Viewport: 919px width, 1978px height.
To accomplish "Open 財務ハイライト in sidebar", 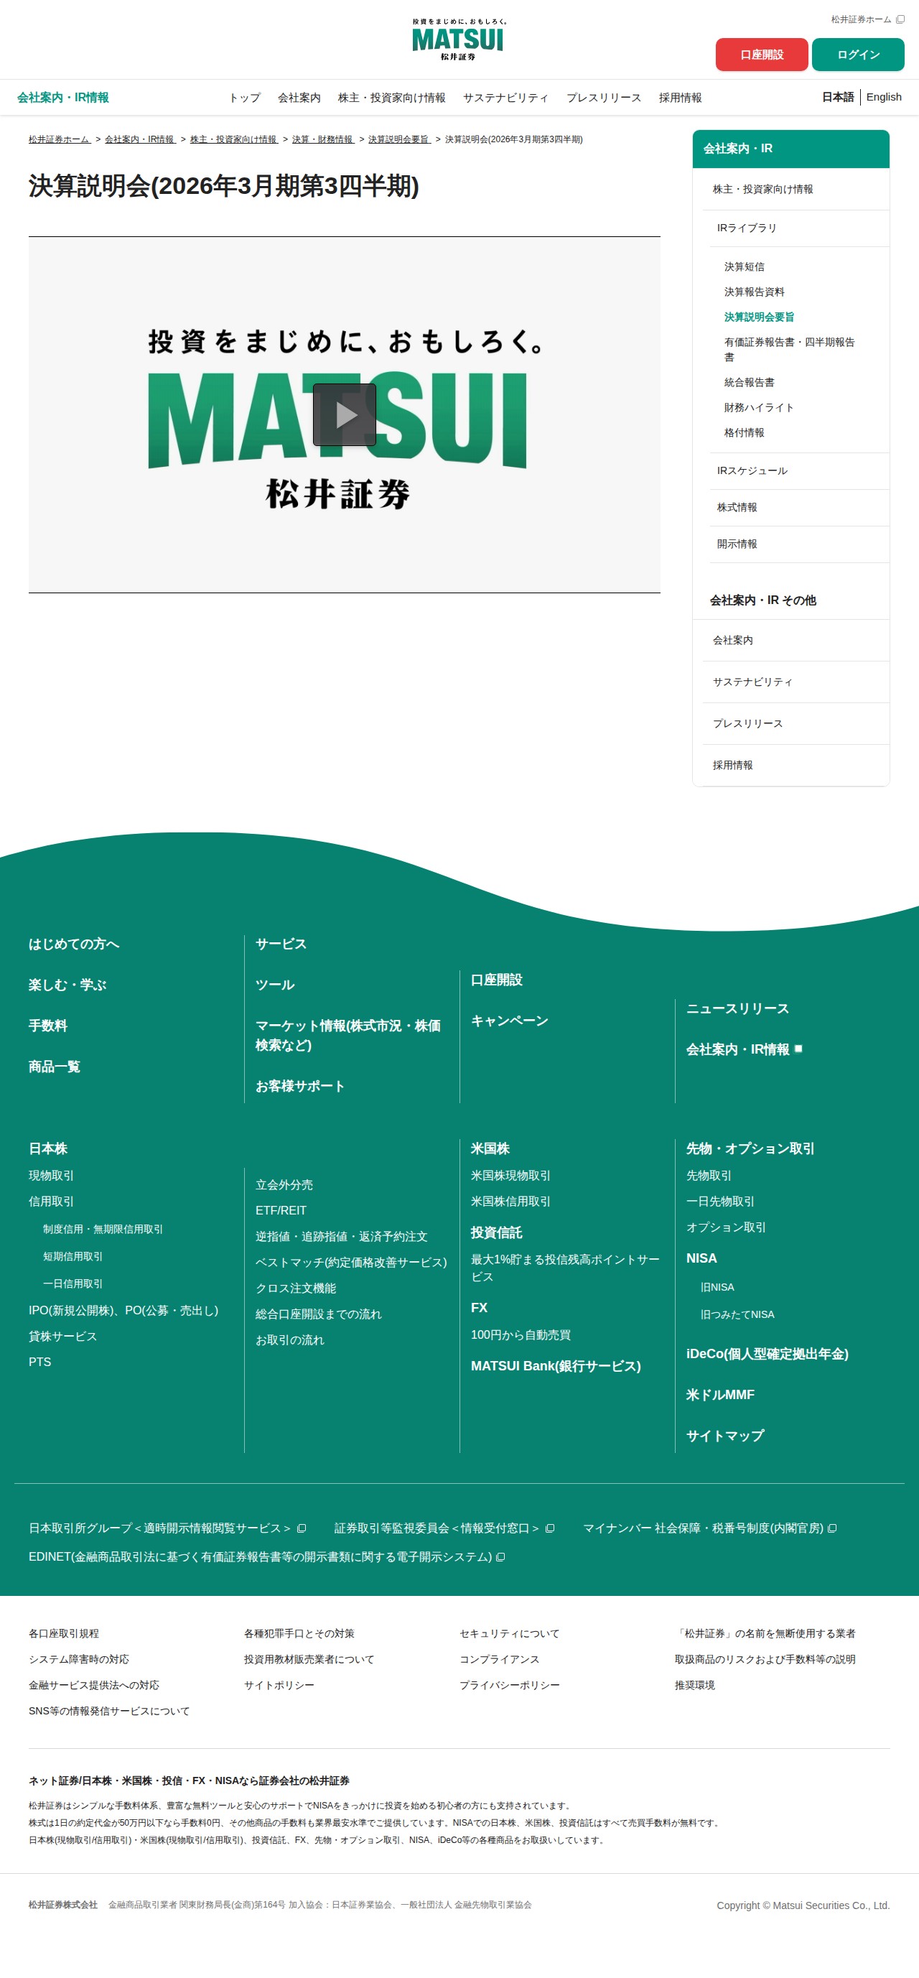I will pos(760,408).
